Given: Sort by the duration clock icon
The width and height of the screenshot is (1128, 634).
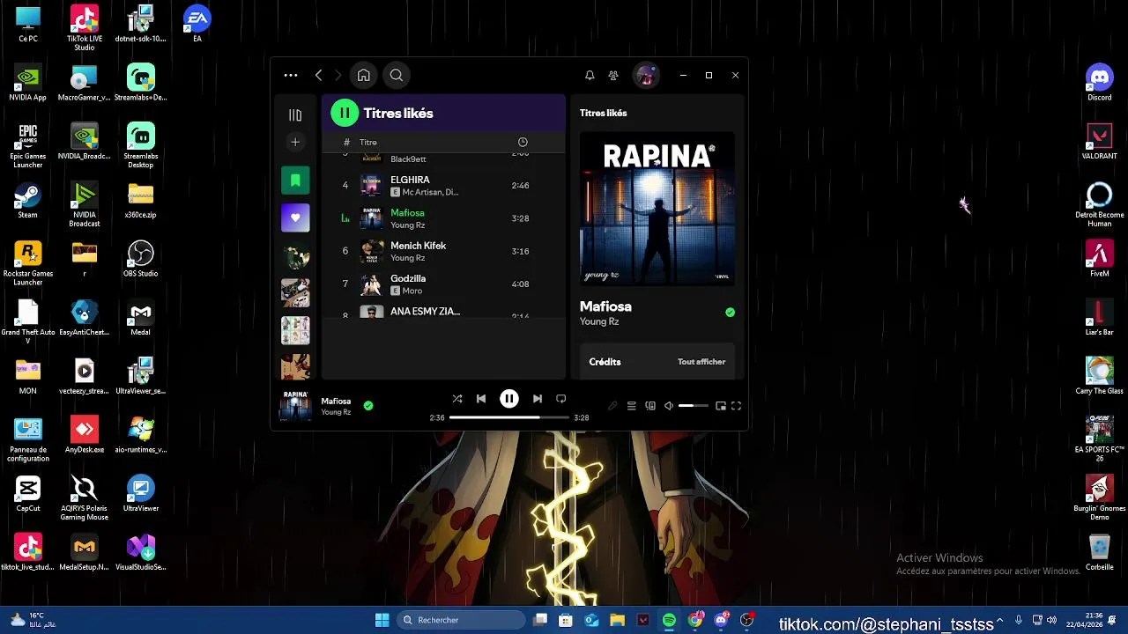Looking at the screenshot, I should (x=523, y=143).
